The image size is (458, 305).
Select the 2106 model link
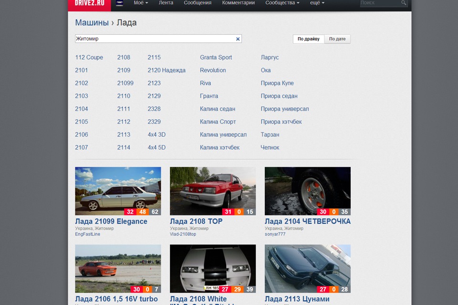(x=82, y=134)
